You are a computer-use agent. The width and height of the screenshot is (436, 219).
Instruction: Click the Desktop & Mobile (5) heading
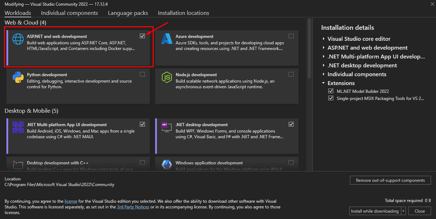click(x=32, y=111)
